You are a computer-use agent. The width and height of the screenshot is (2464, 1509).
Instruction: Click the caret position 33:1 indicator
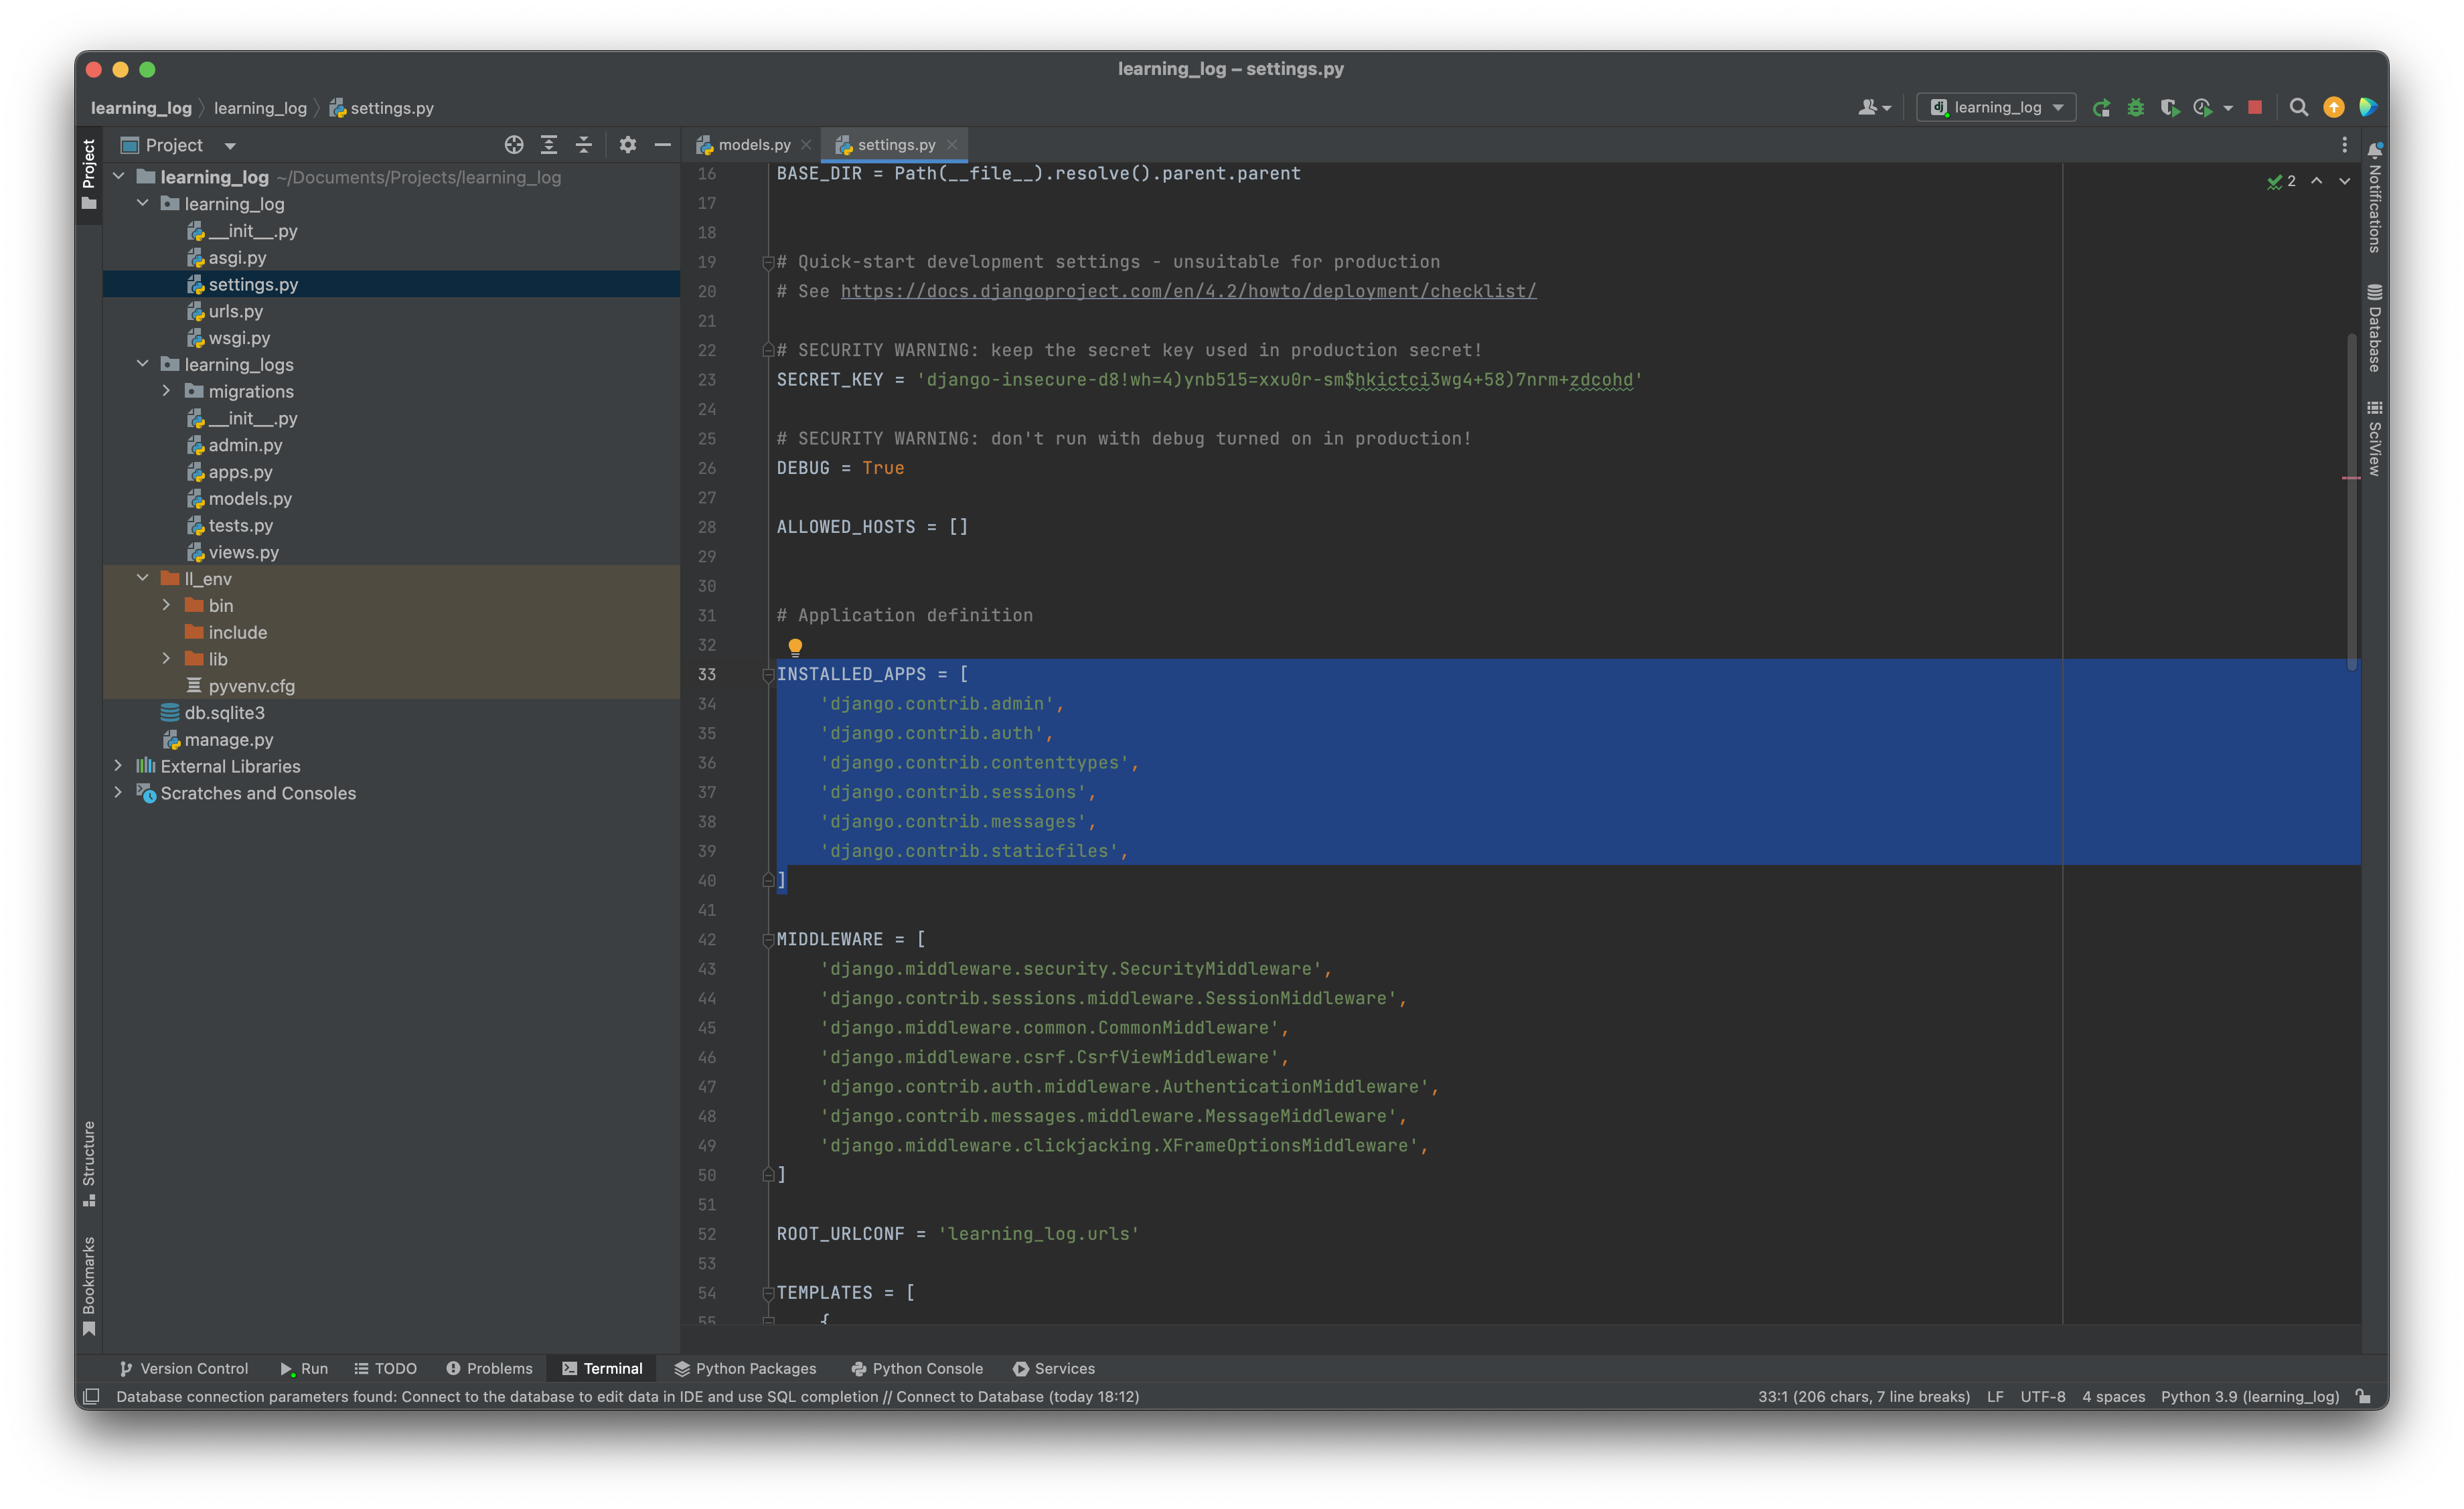[1864, 1396]
